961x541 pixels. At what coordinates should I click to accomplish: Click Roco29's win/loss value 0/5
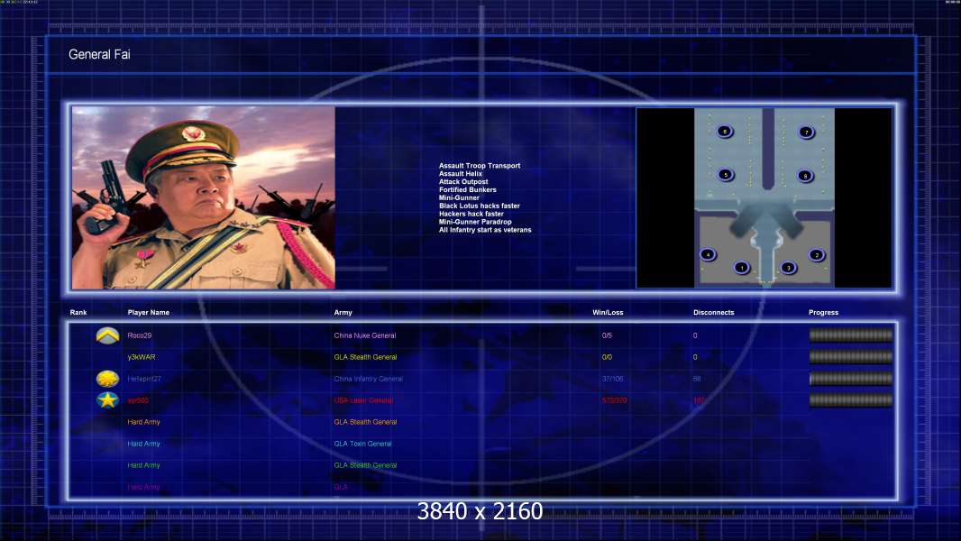click(x=607, y=335)
